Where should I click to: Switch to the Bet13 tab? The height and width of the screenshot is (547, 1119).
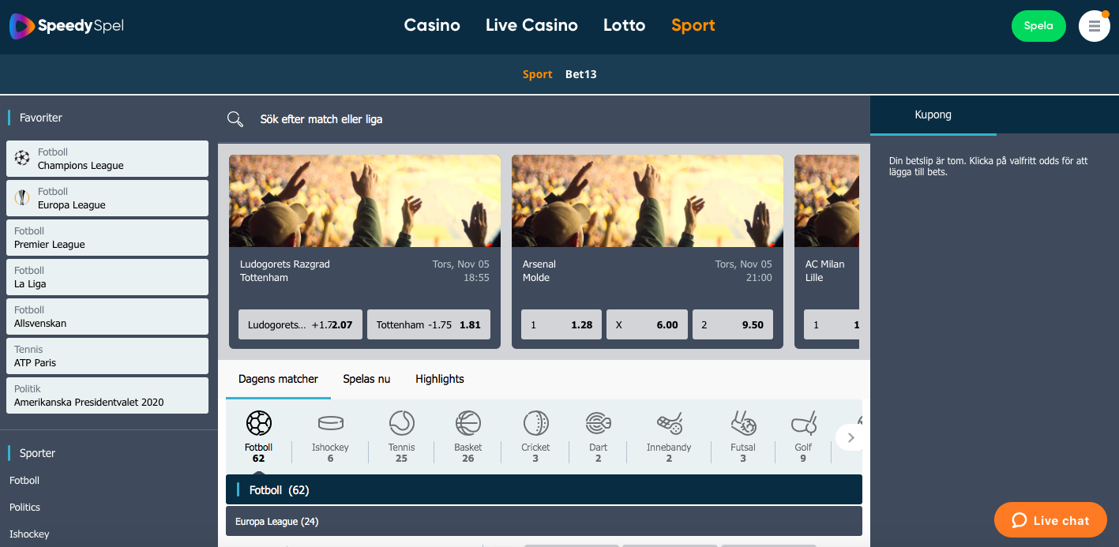pyautogui.click(x=582, y=73)
